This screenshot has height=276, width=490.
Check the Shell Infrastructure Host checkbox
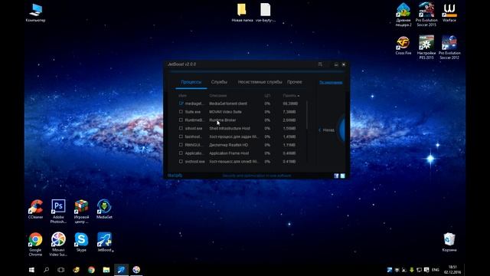pos(181,128)
